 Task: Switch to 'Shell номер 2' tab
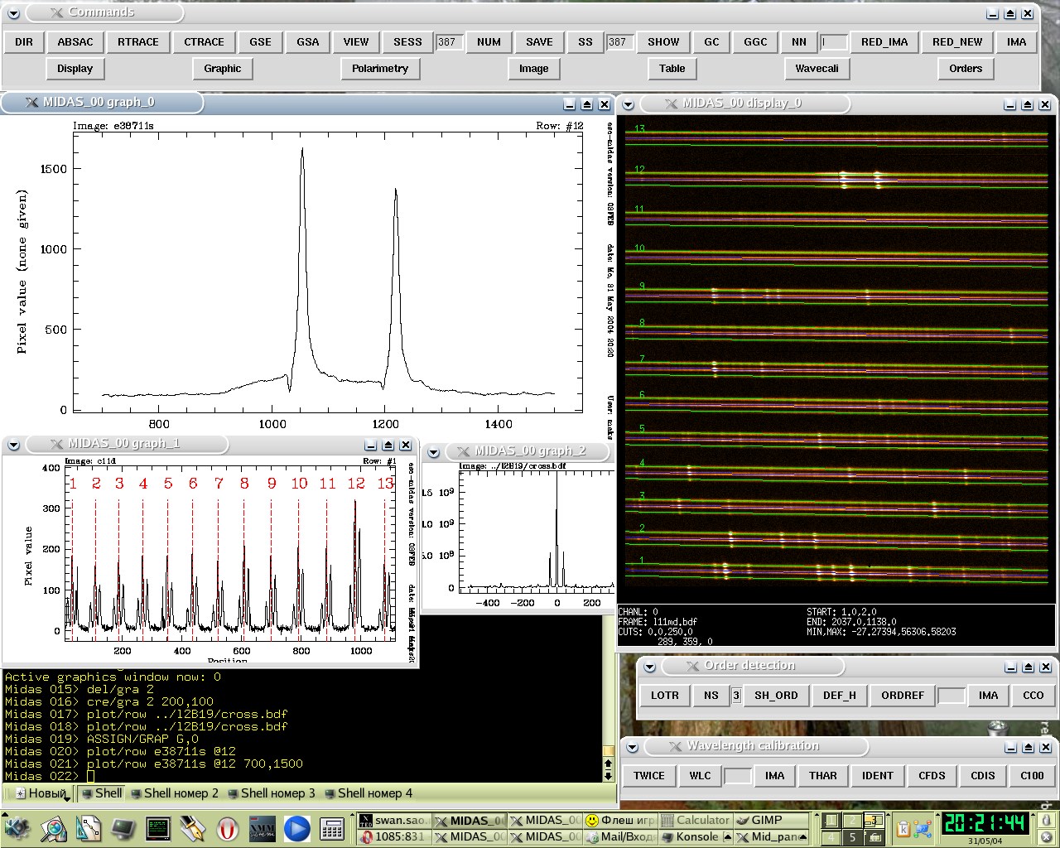click(x=174, y=793)
